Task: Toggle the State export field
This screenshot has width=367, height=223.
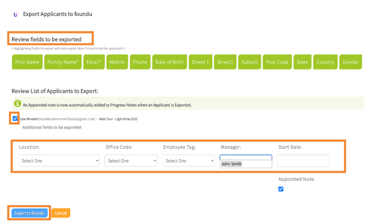Action: coord(303,62)
